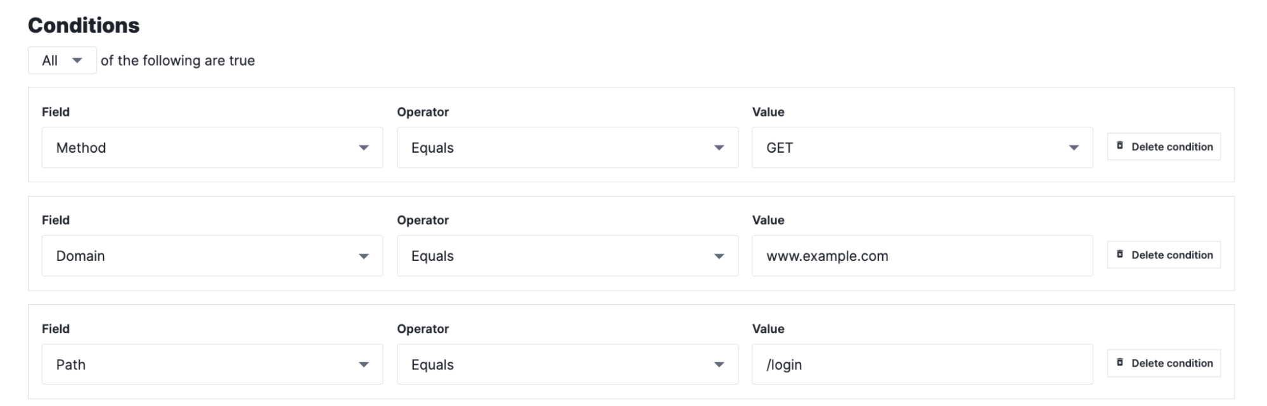Click the www.example.com value field
The image size is (1267, 406).
coord(922,256)
